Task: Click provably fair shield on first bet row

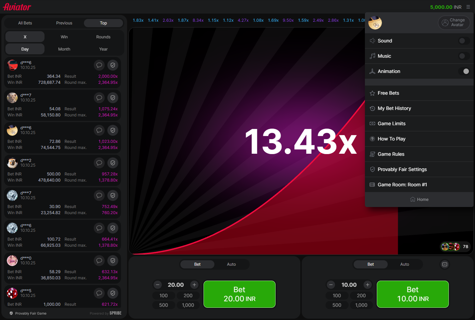Action: 113,65
